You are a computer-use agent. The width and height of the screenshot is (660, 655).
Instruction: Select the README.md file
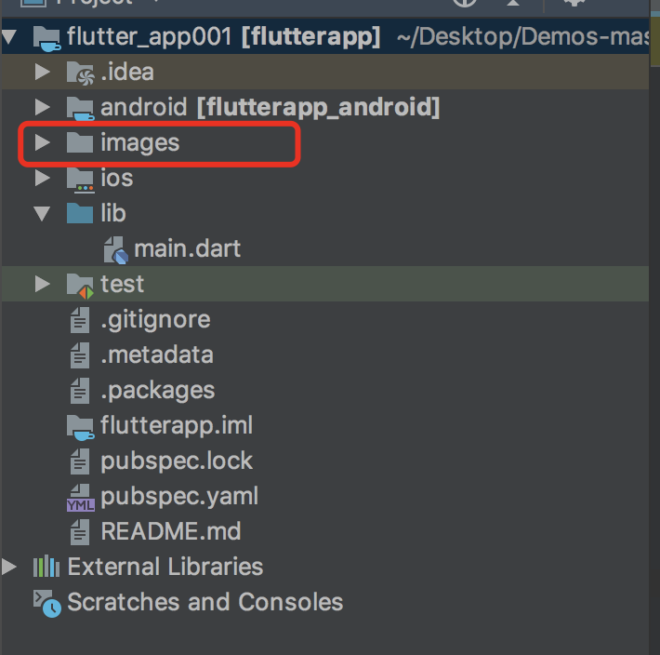tap(170, 531)
